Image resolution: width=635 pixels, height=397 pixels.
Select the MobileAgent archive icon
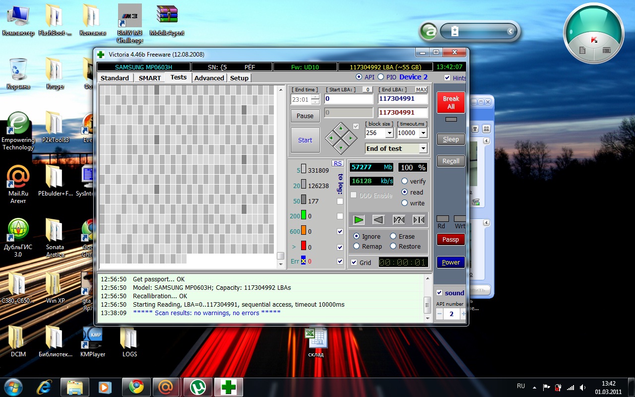coord(167,20)
